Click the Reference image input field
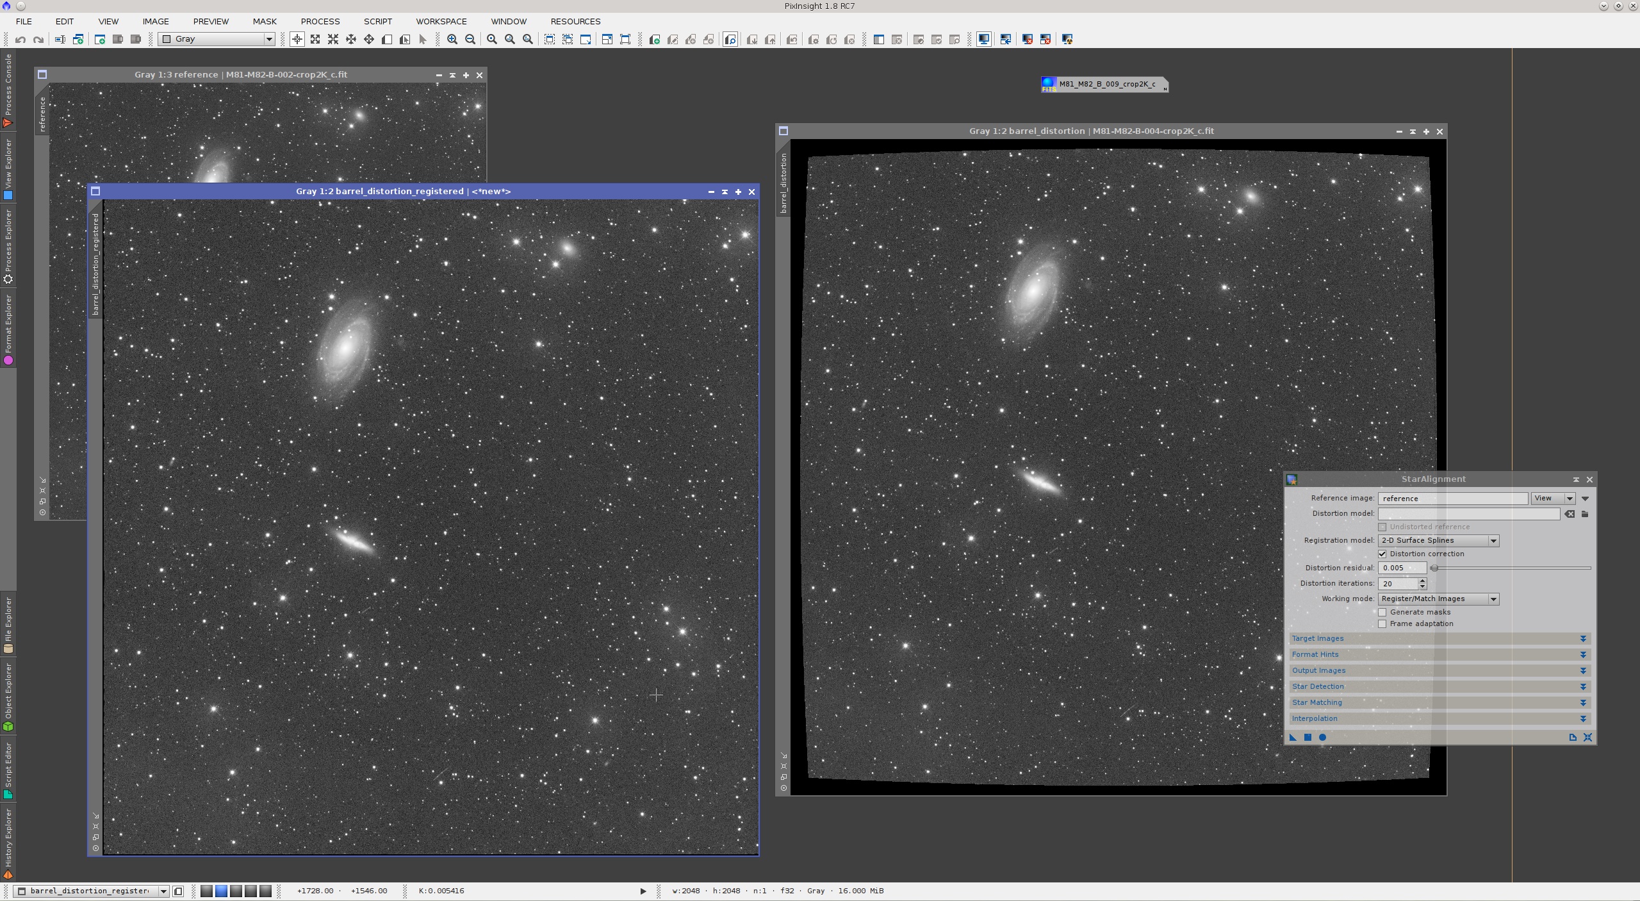The width and height of the screenshot is (1640, 901). click(x=1452, y=498)
